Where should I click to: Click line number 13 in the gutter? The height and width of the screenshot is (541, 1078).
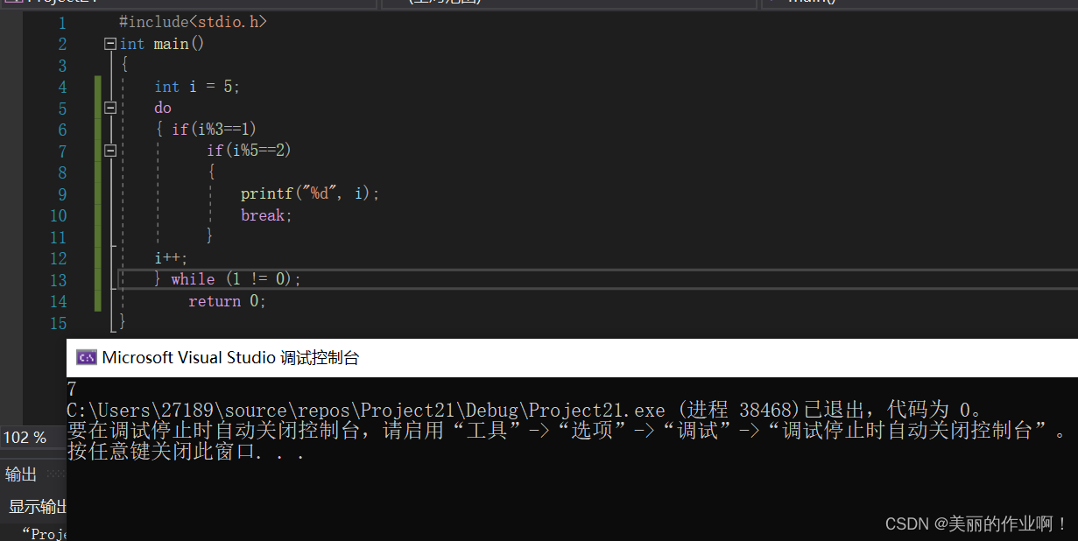(x=58, y=280)
